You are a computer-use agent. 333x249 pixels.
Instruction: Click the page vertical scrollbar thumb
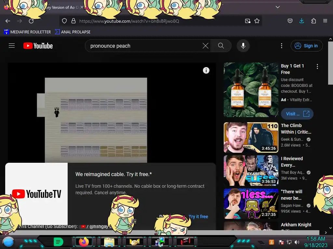coord(330,63)
